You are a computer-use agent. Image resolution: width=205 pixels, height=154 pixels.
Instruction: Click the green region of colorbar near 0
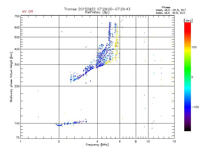tap(188, 76)
